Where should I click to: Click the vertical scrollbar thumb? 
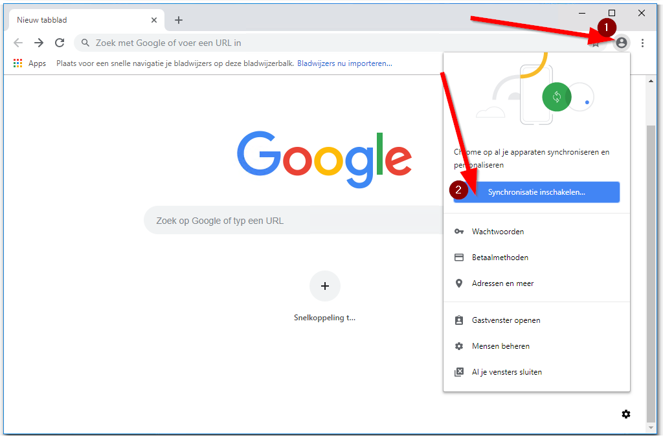click(651, 274)
